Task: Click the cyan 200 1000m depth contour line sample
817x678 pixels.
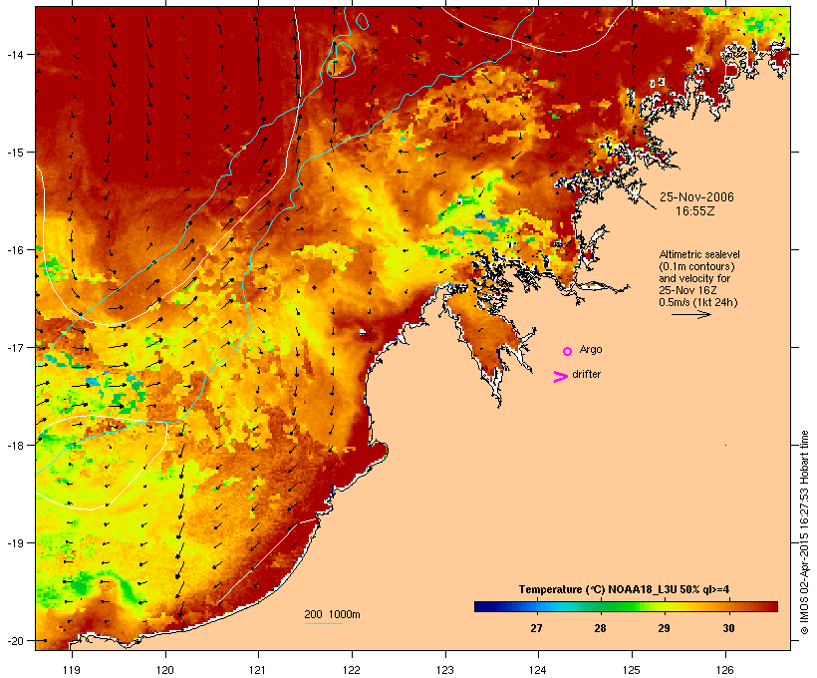Action: coord(324,623)
